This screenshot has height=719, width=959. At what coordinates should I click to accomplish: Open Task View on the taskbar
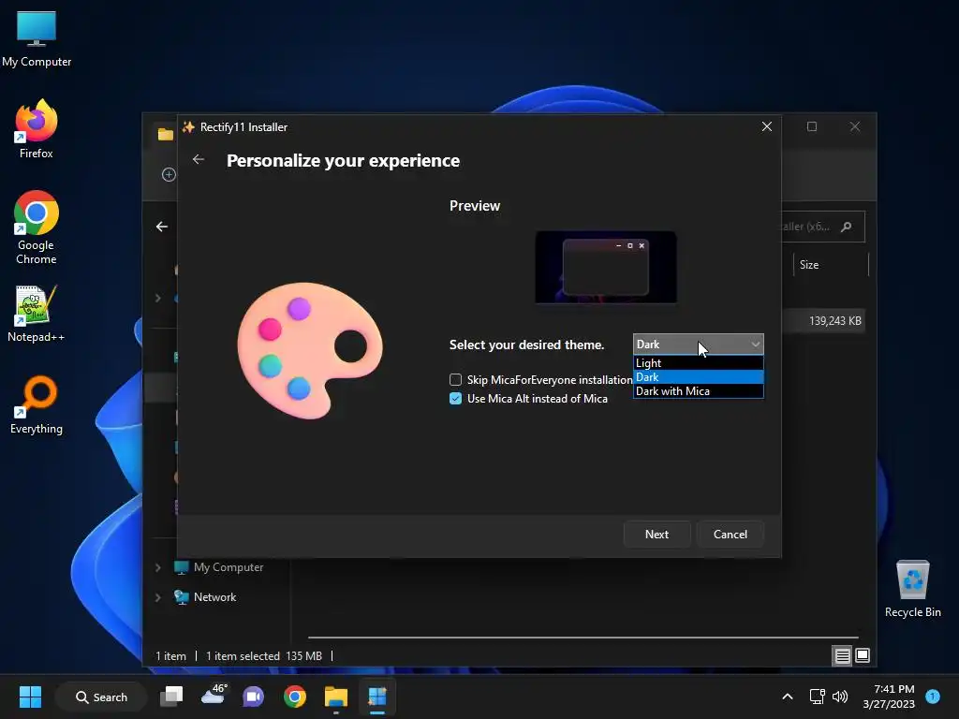pyautogui.click(x=171, y=697)
